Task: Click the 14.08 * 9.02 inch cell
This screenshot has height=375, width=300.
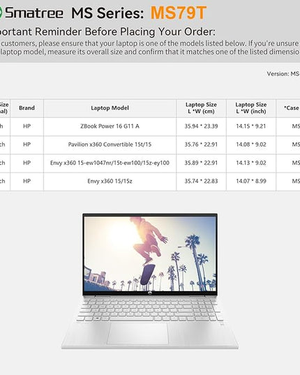Action: click(x=251, y=145)
